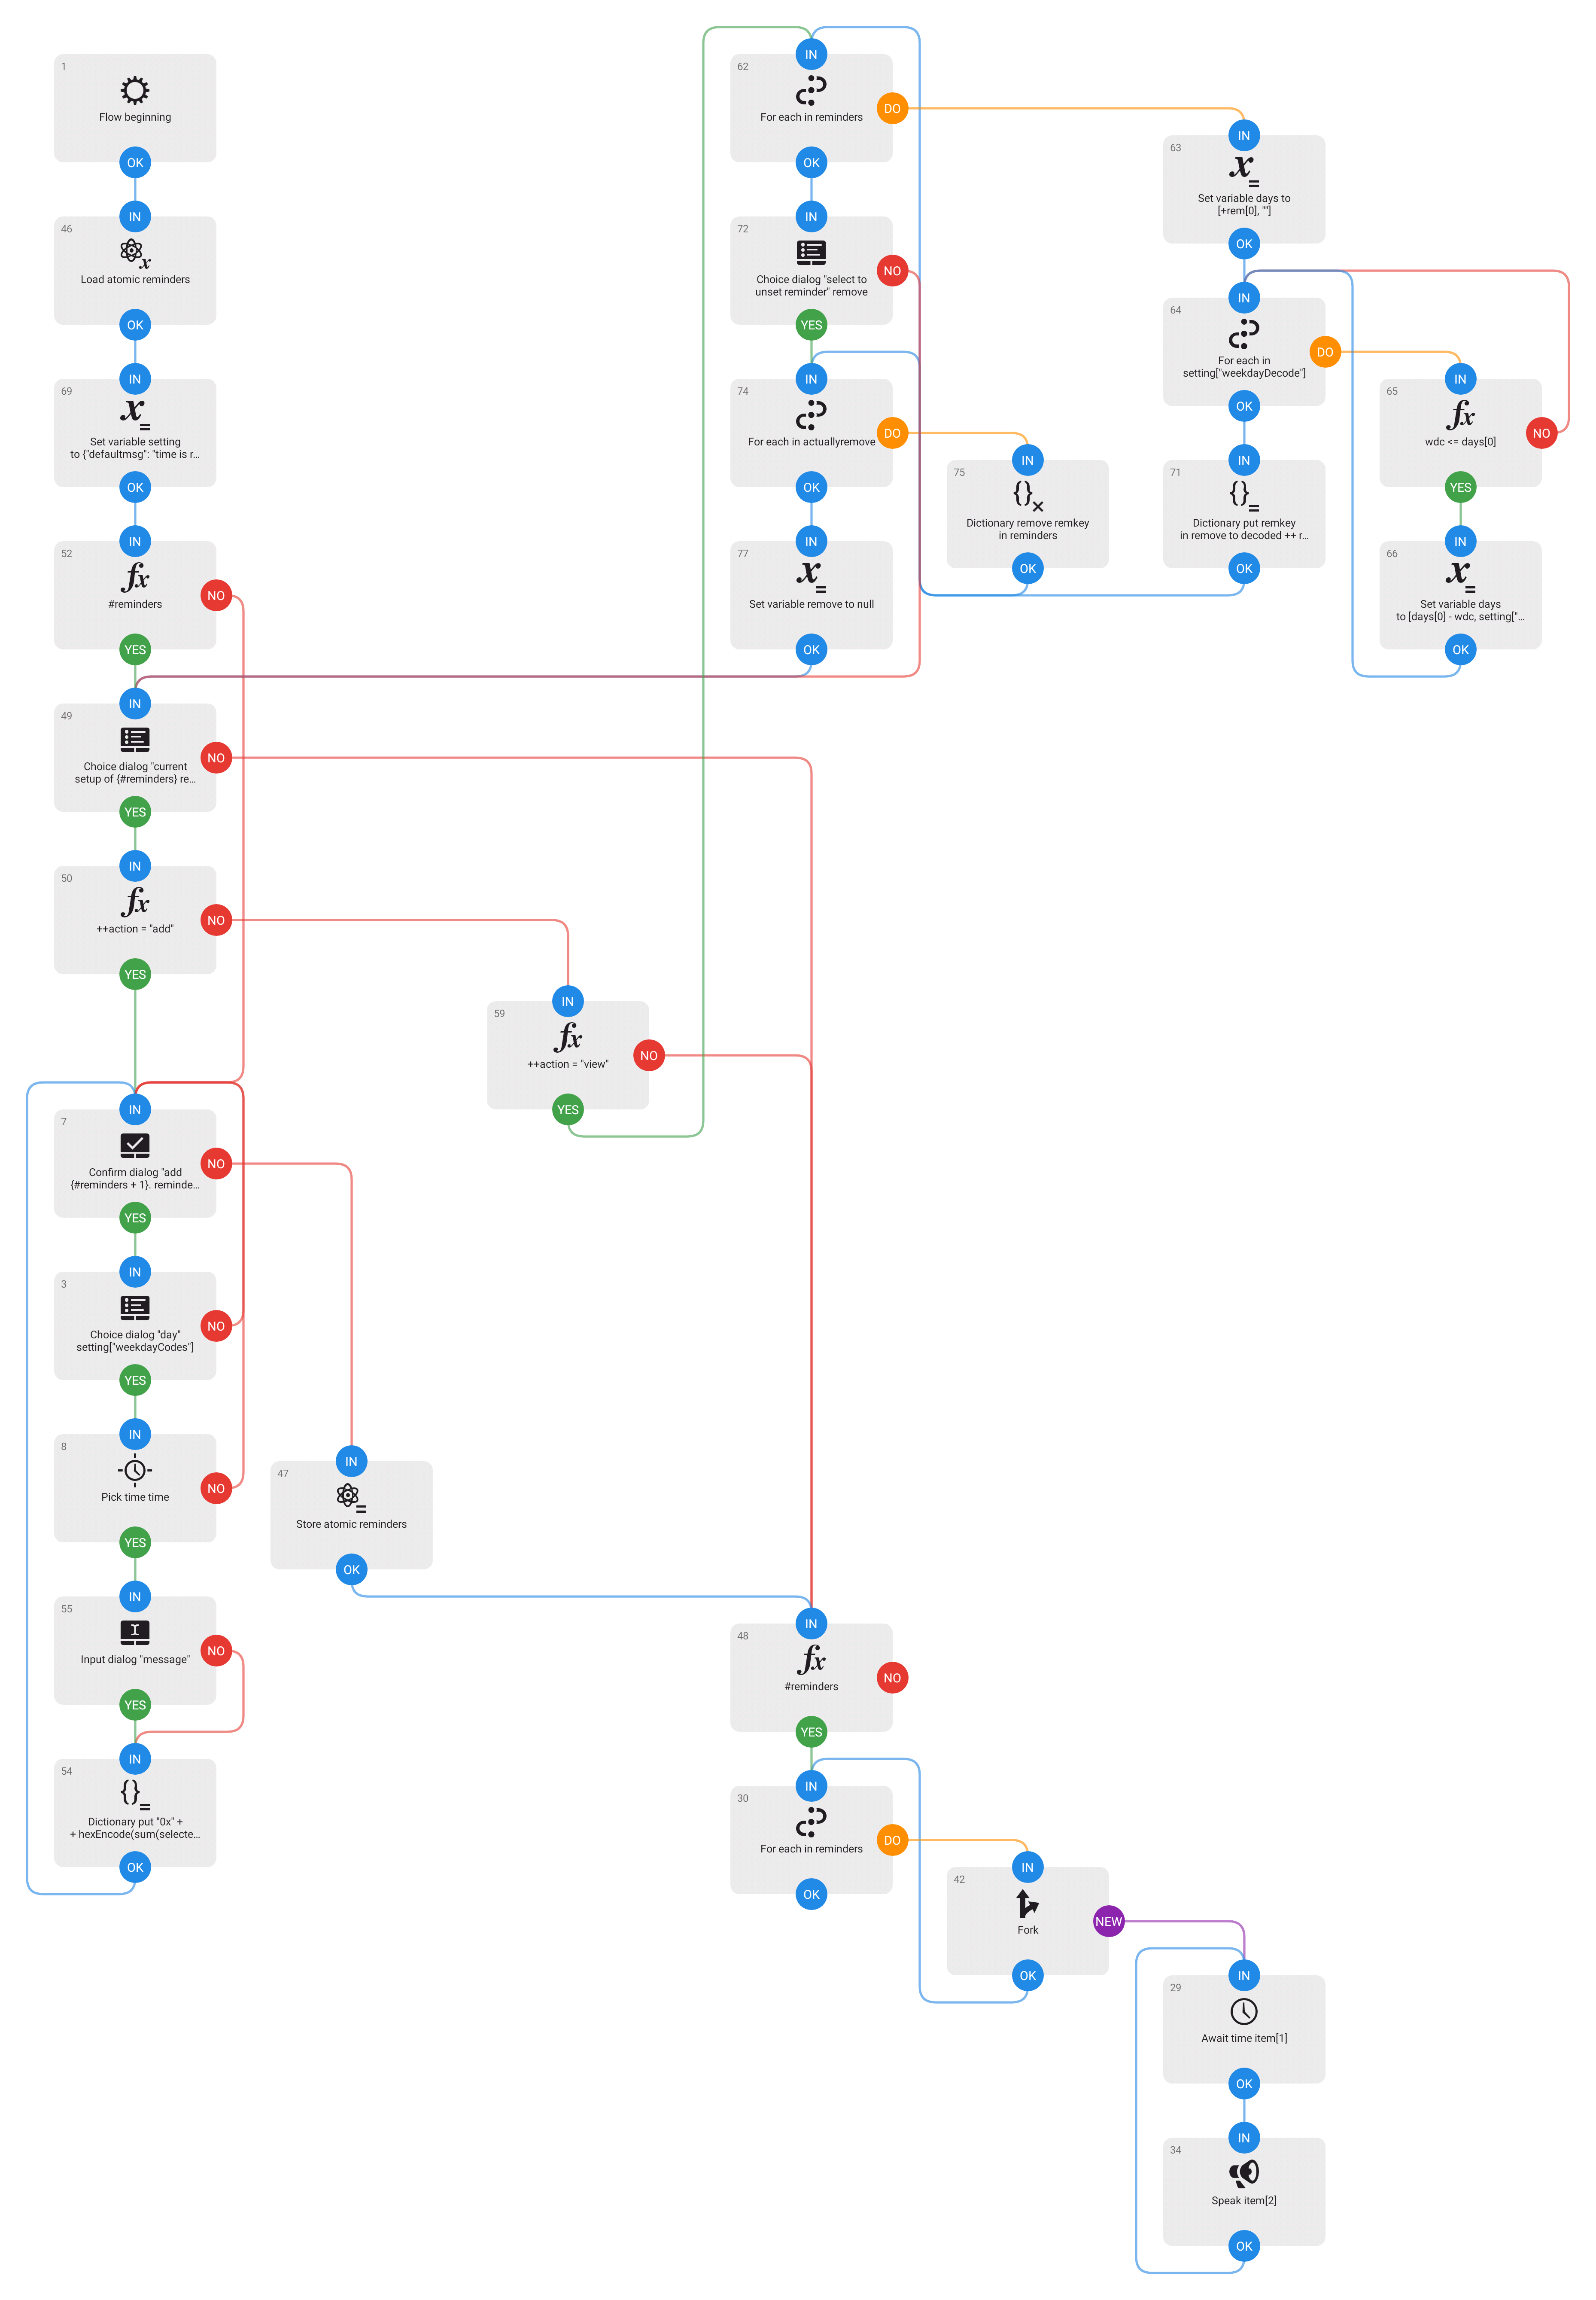Image resolution: width=1596 pixels, height=2300 pixels.
Task: Click the fx icon in block 52
Action: tap(135, 577)
